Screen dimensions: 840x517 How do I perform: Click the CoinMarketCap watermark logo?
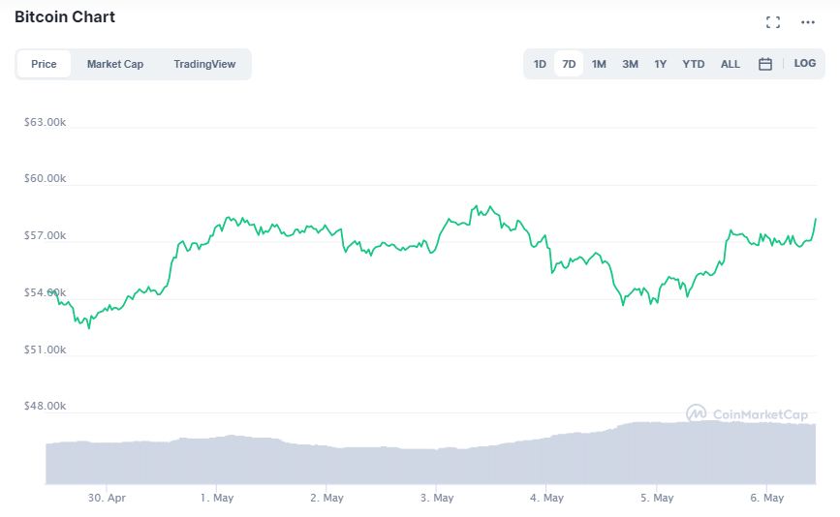747,414
